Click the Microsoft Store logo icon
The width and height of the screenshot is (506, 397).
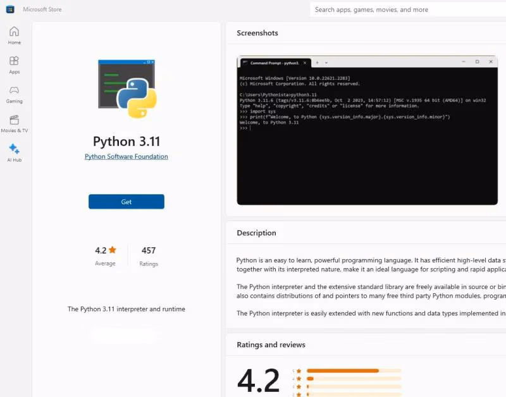[x=10, y=9]
